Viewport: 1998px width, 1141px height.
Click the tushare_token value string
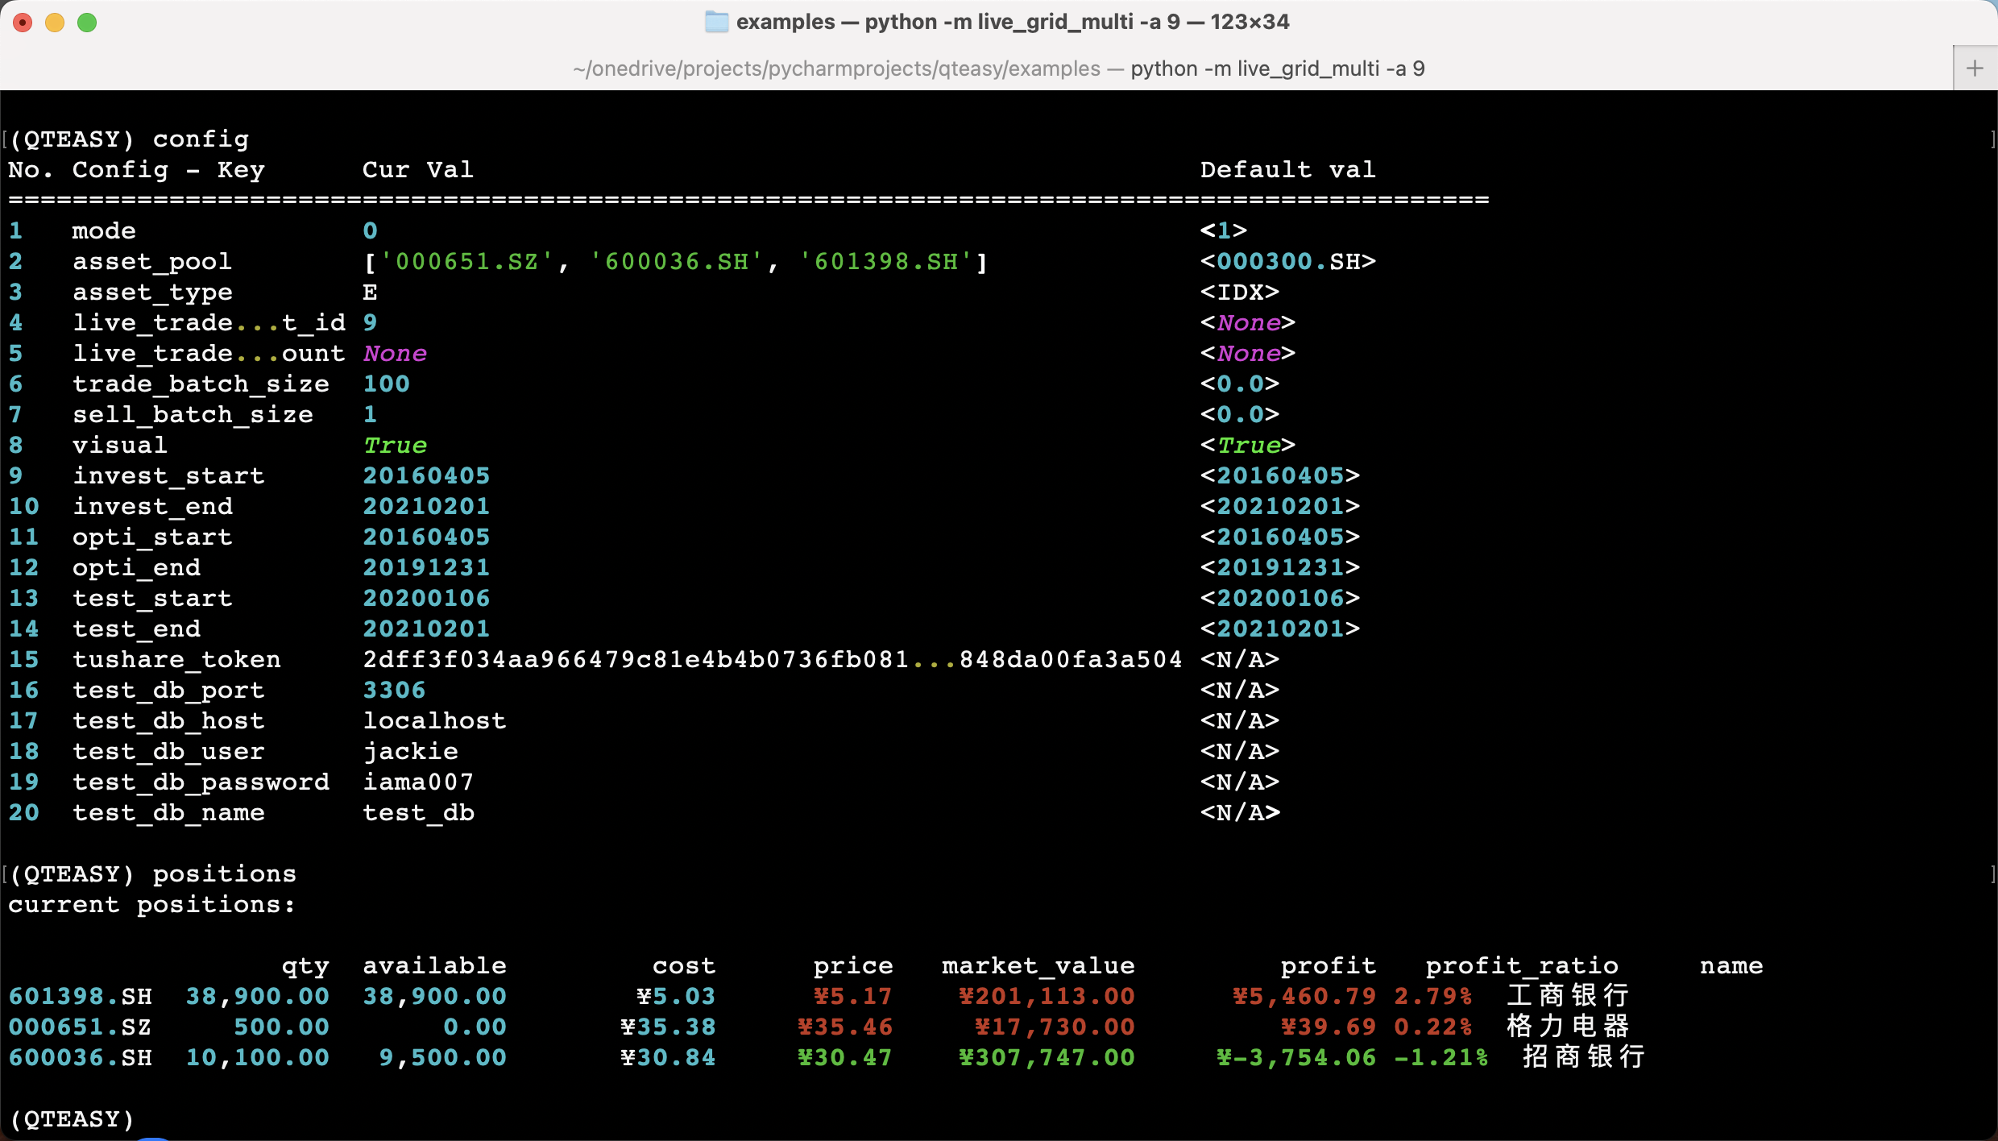click(772, 660)
